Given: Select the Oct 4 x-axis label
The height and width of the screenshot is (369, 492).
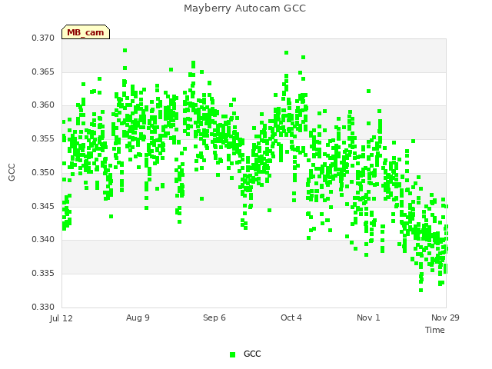Looking at the screenshot, I should 291,317.
